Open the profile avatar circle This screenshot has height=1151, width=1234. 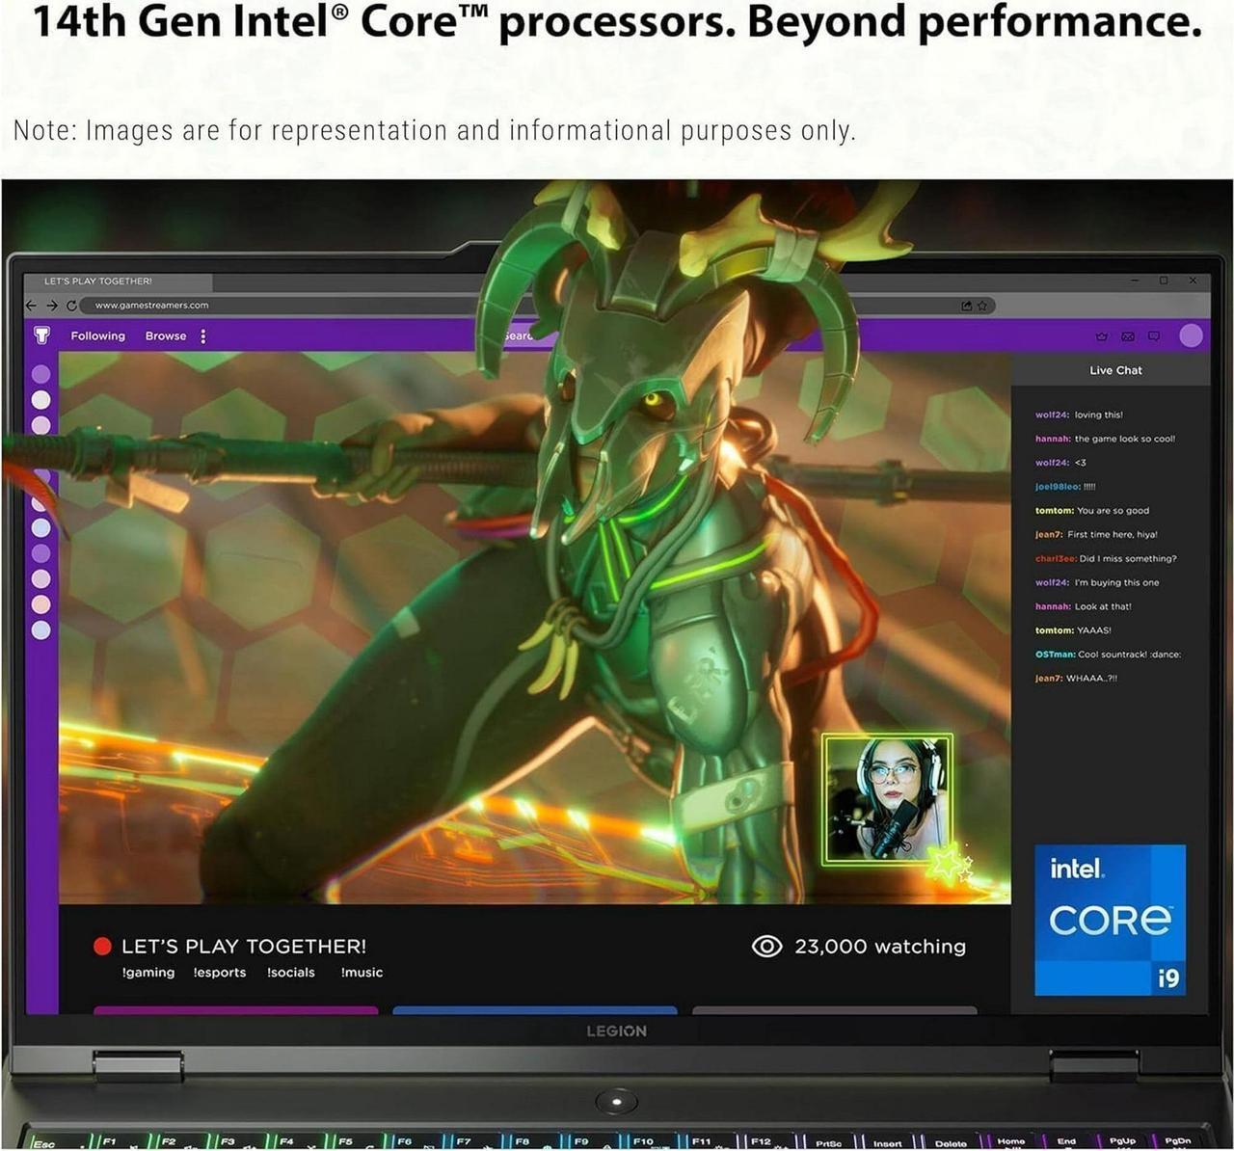(x=1192, y=335)
